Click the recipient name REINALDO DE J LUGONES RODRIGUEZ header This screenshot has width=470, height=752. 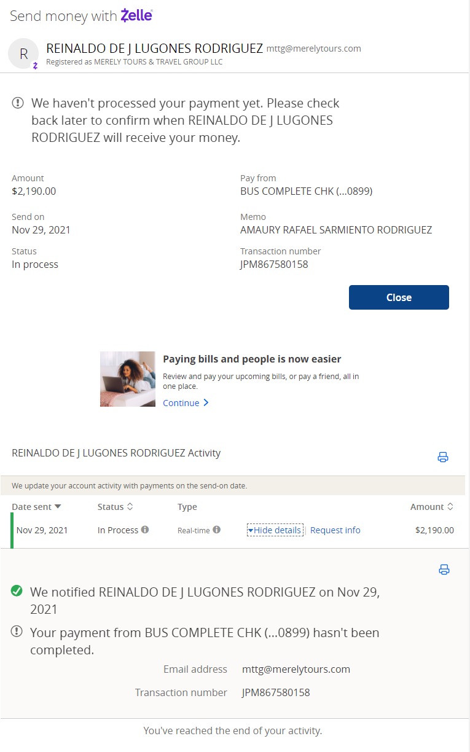[155, 48]
